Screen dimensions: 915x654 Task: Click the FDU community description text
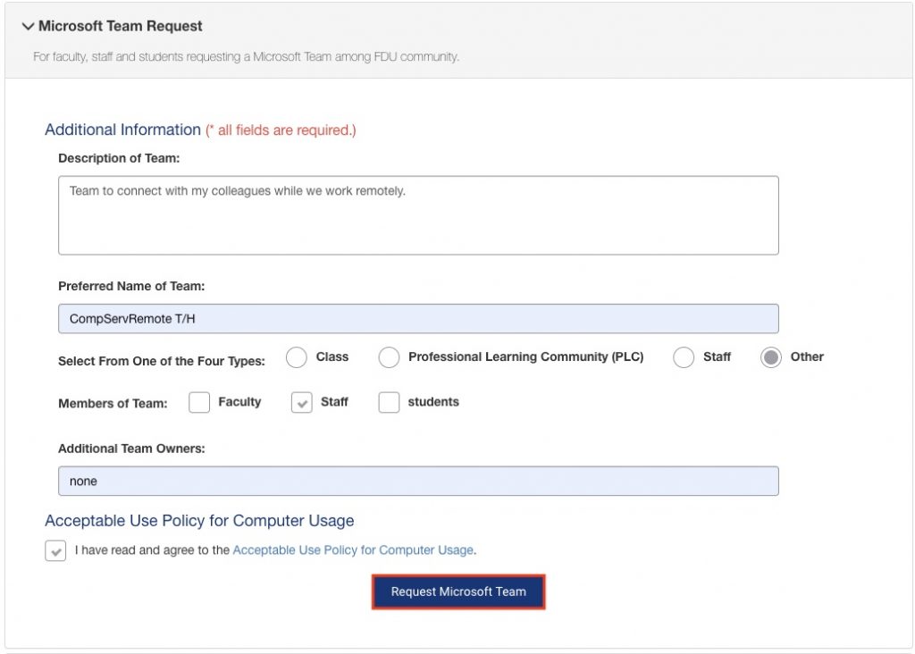[246, 56]
